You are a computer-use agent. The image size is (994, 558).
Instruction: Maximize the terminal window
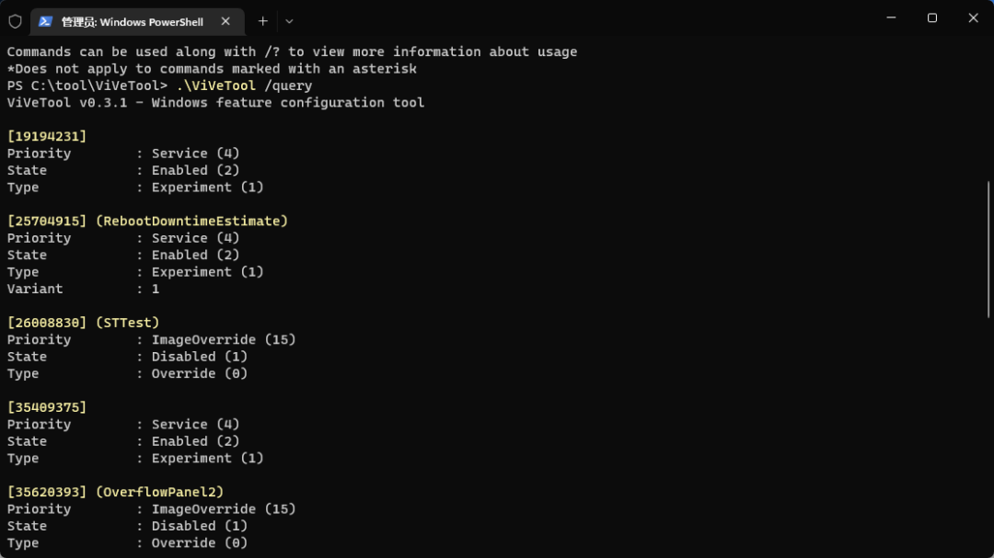point(931,17)
